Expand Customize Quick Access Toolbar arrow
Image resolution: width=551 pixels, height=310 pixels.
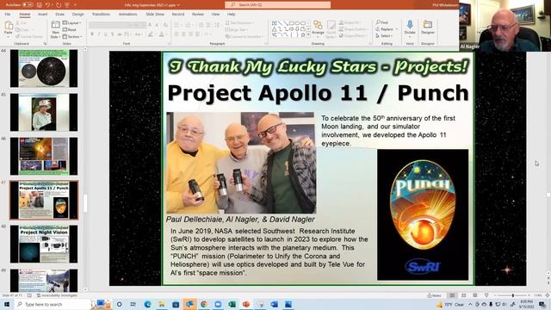[x=75, y=5]
